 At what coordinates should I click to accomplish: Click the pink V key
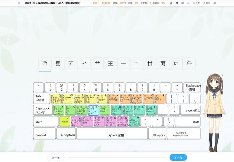click(x=99, y=122)
